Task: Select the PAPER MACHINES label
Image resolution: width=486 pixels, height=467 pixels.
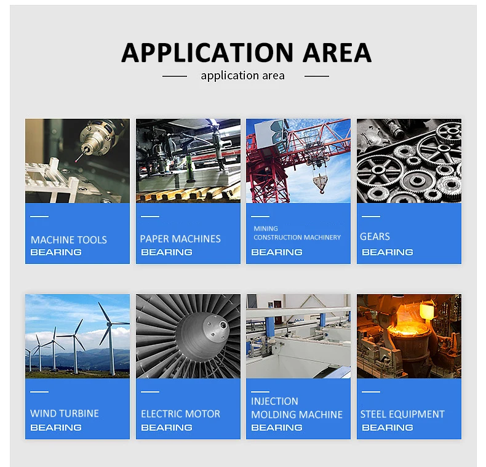Action: [x=180, y=239]
